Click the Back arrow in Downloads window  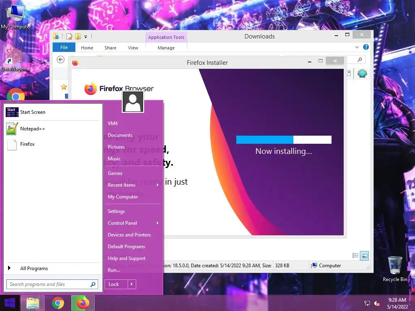click(61, 60)
